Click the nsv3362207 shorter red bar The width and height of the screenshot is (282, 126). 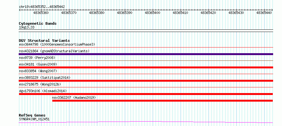(163, 101)
